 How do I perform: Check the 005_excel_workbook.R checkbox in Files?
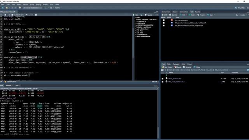(163, 82)
